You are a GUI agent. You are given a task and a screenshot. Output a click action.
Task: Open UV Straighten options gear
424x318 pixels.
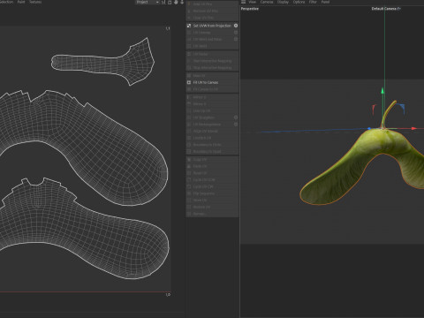236,117
